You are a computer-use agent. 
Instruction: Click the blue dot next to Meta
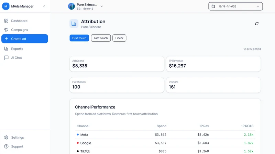coord(78,134)
